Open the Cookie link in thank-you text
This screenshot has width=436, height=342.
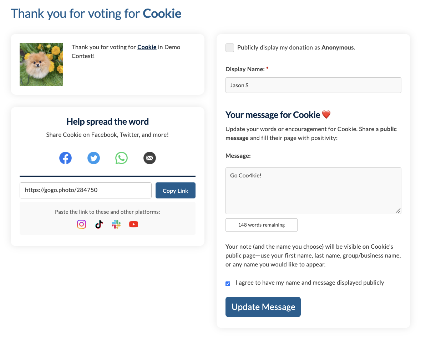[147, 47]
